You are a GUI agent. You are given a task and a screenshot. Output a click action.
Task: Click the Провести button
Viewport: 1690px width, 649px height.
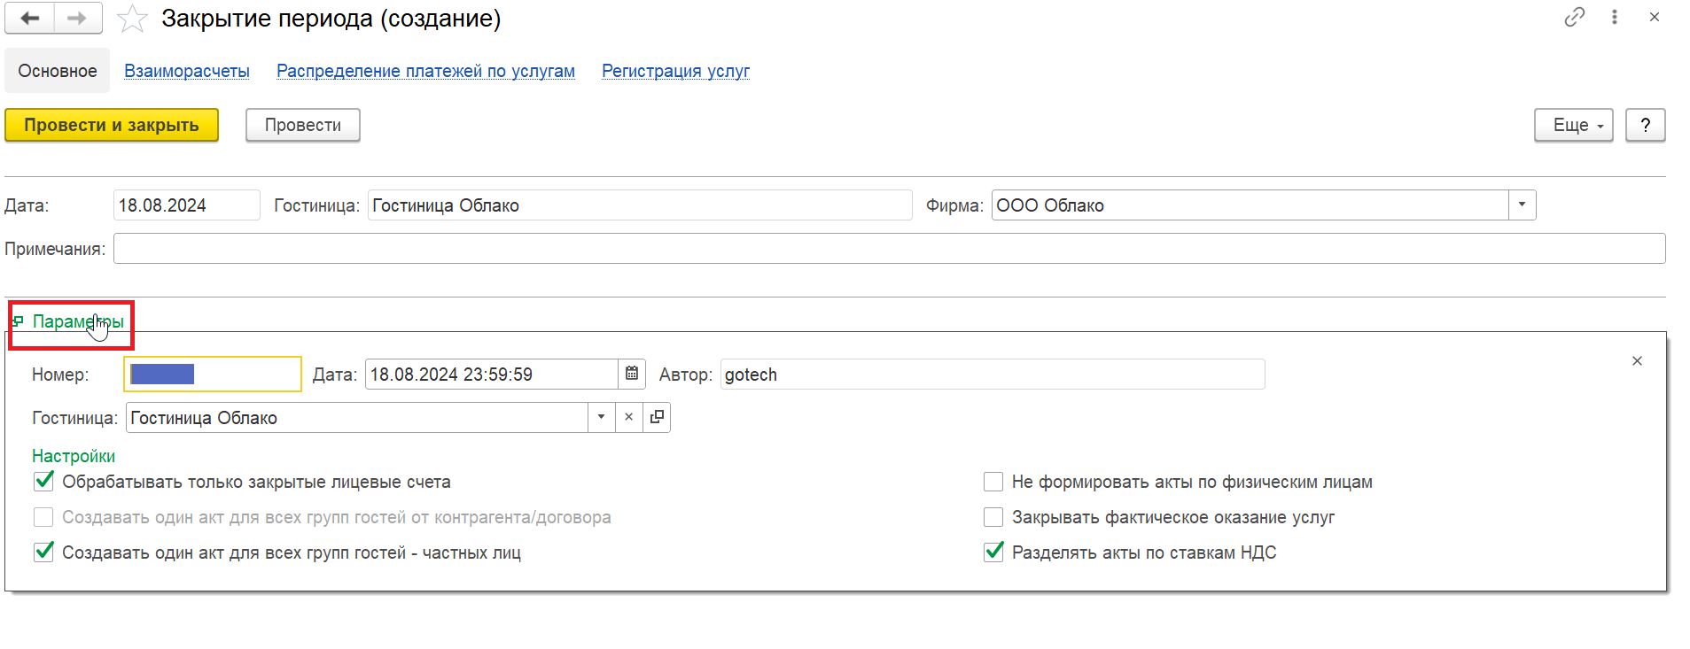pos(302,125)
